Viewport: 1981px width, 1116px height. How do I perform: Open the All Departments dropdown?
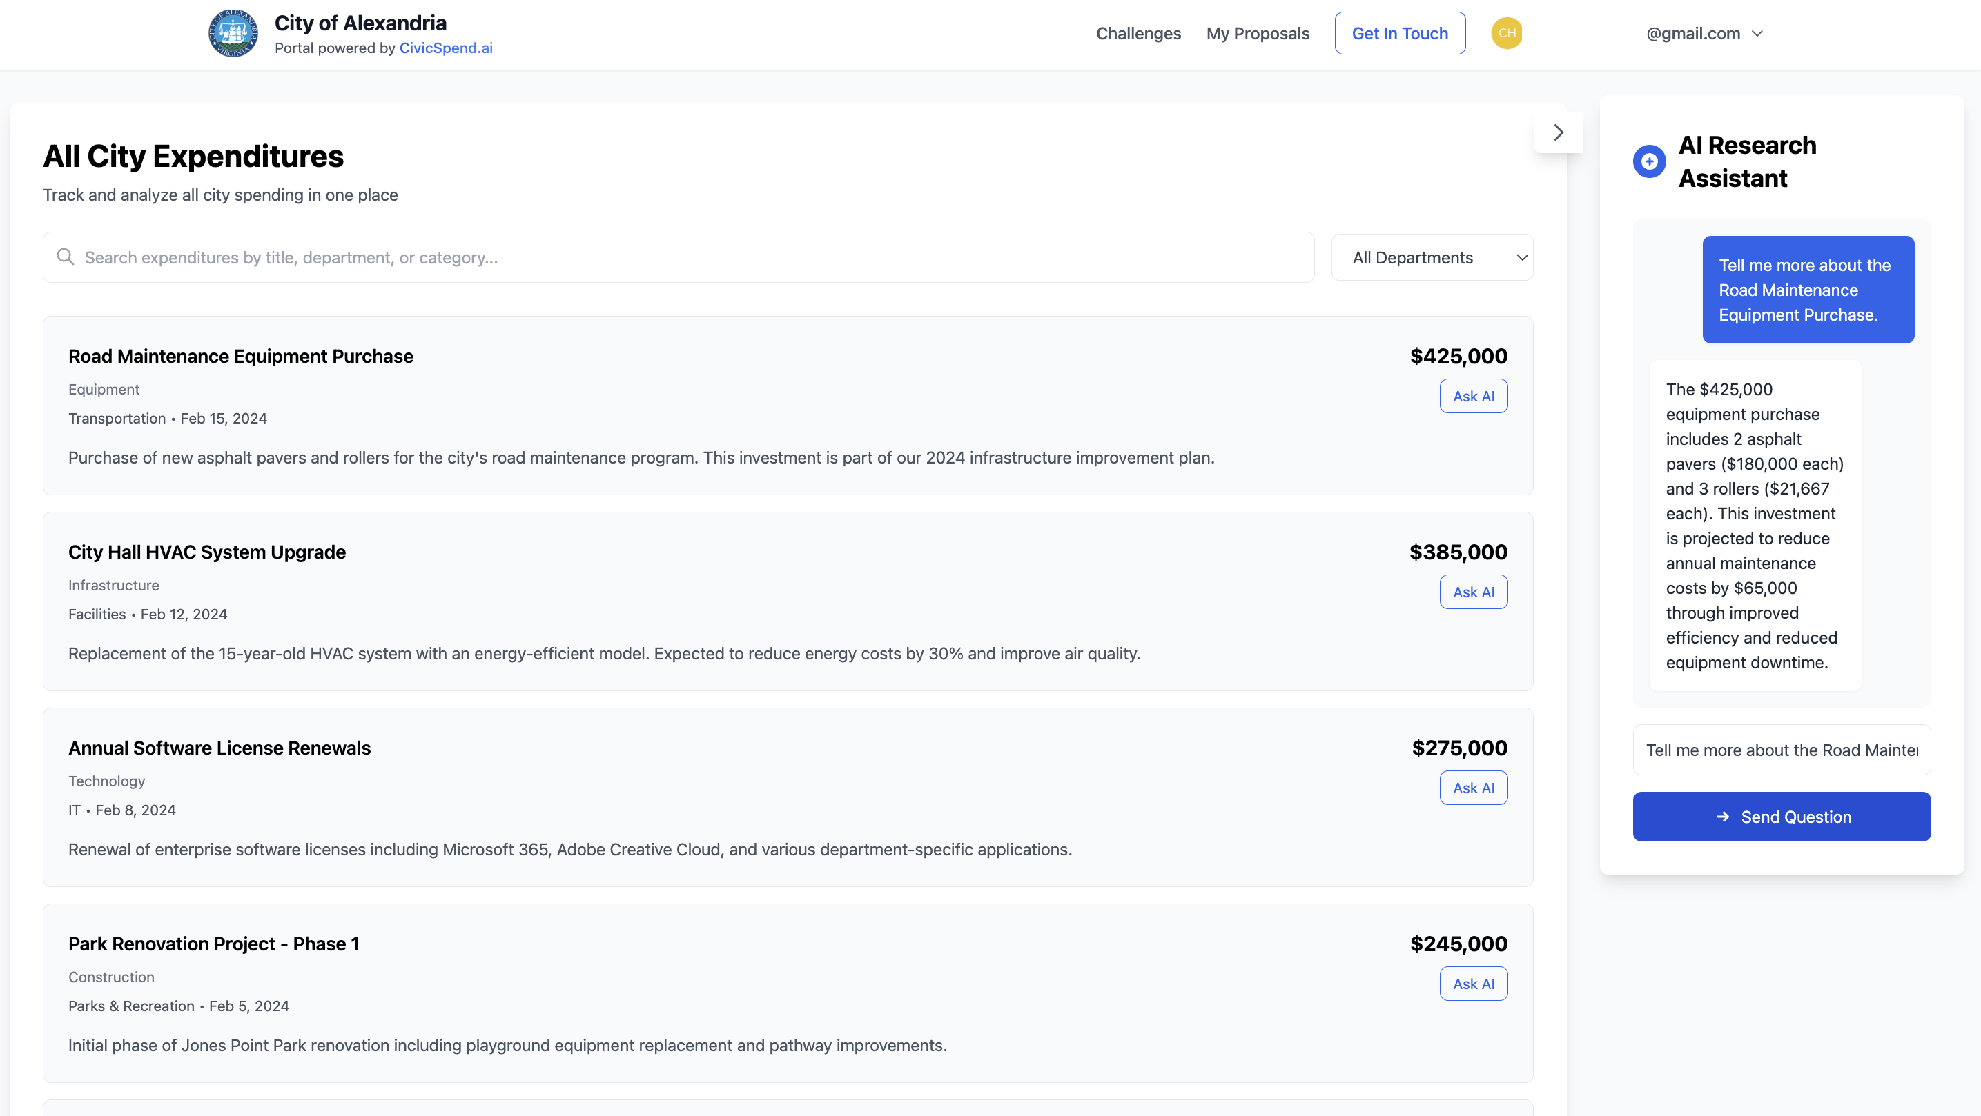pos(1431,257)
